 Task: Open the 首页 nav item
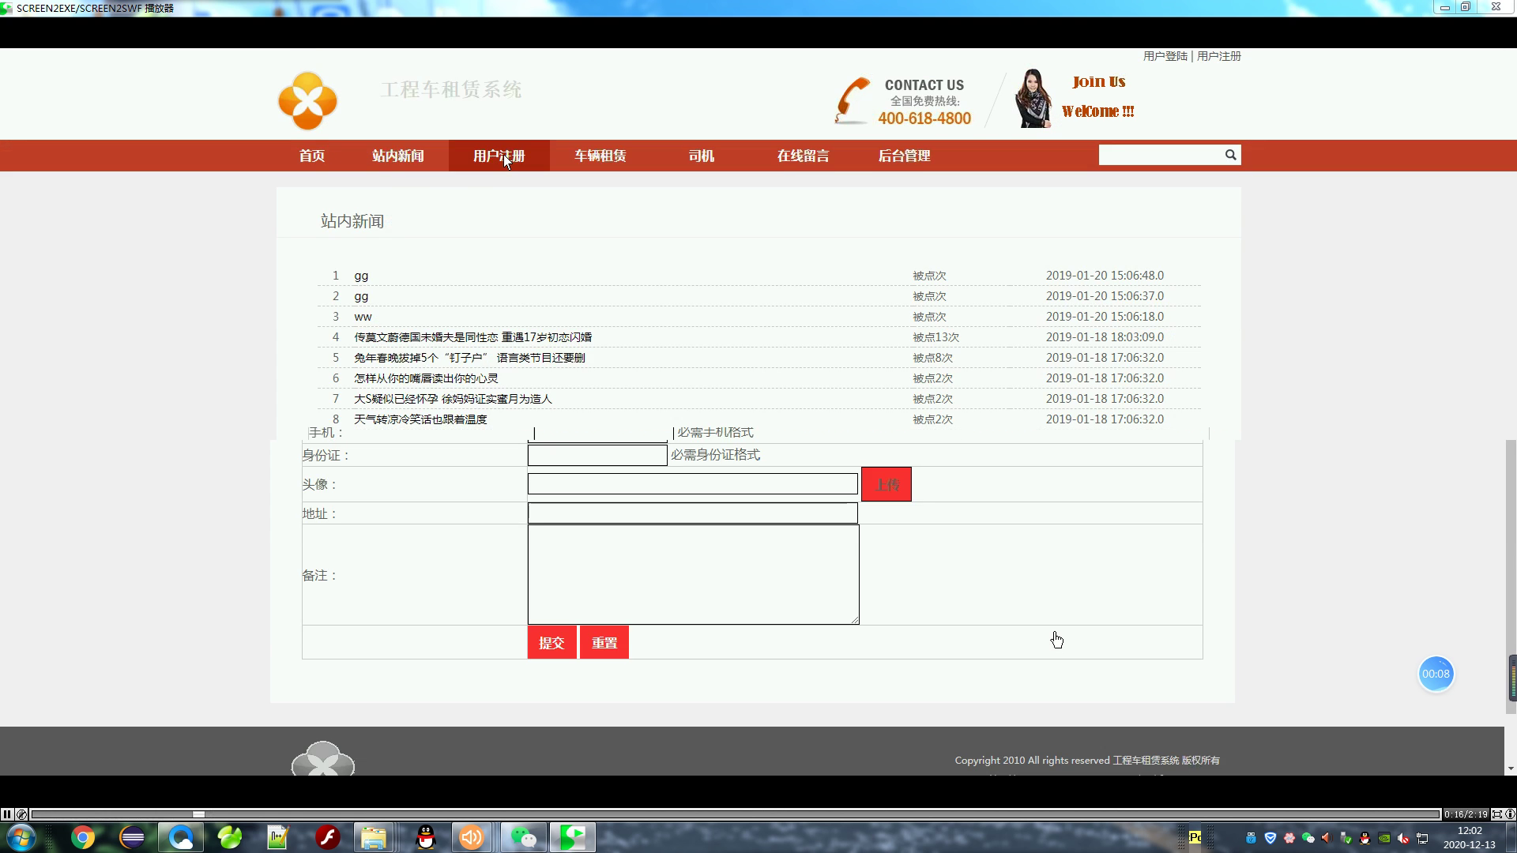pyautogui.click(x=312, y=156)
